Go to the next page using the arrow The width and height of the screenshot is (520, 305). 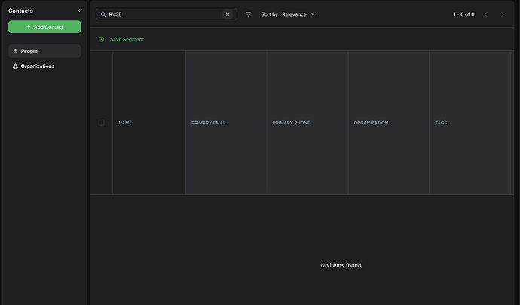coord(503,14)
